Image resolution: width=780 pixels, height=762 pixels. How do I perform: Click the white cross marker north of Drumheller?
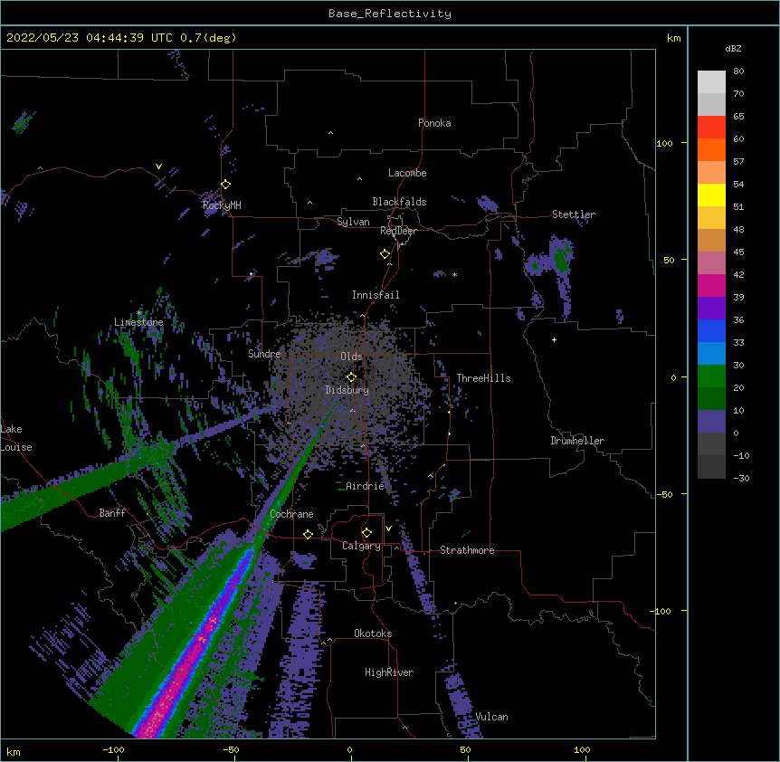(554, 340)
